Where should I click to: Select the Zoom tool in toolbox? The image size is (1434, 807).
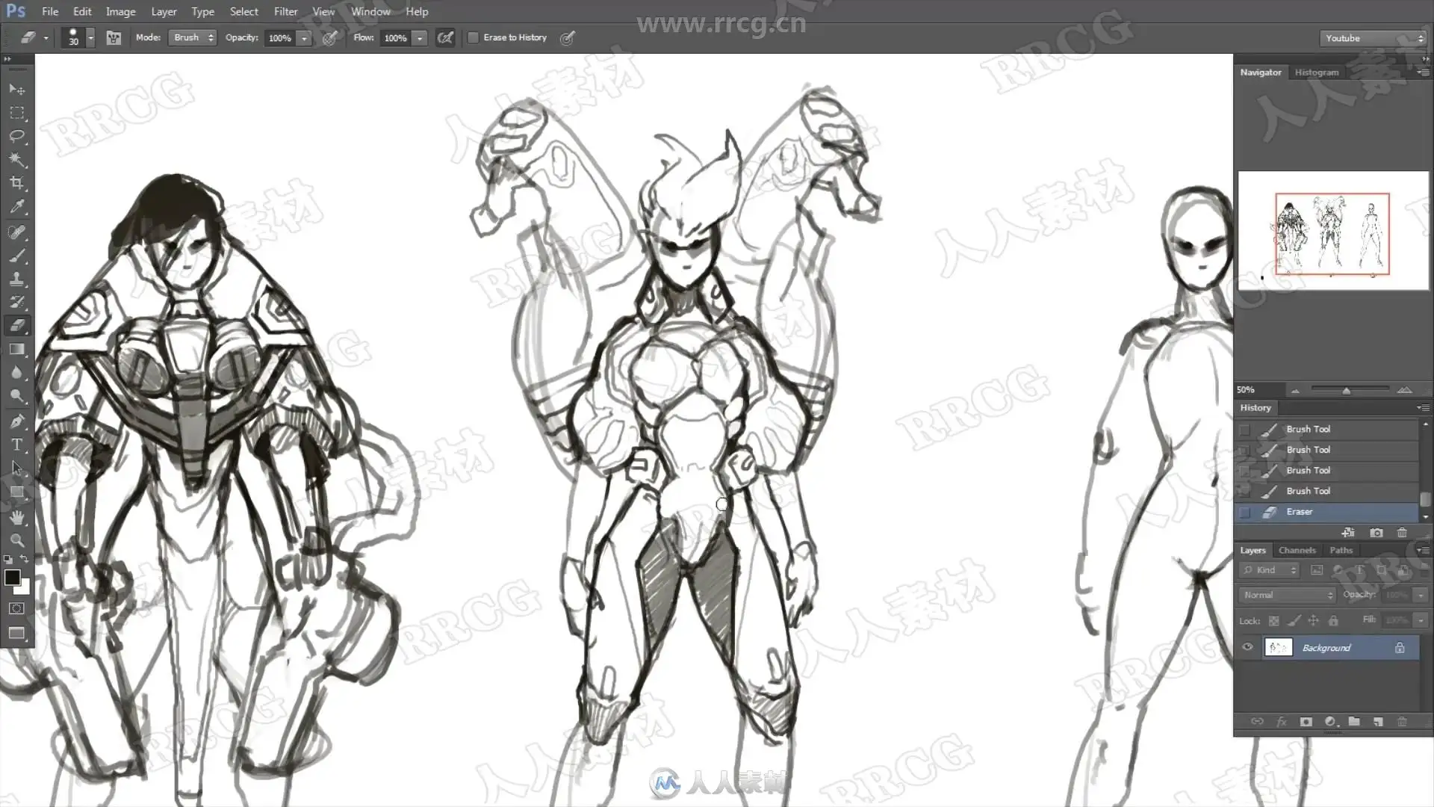point(16,539)
